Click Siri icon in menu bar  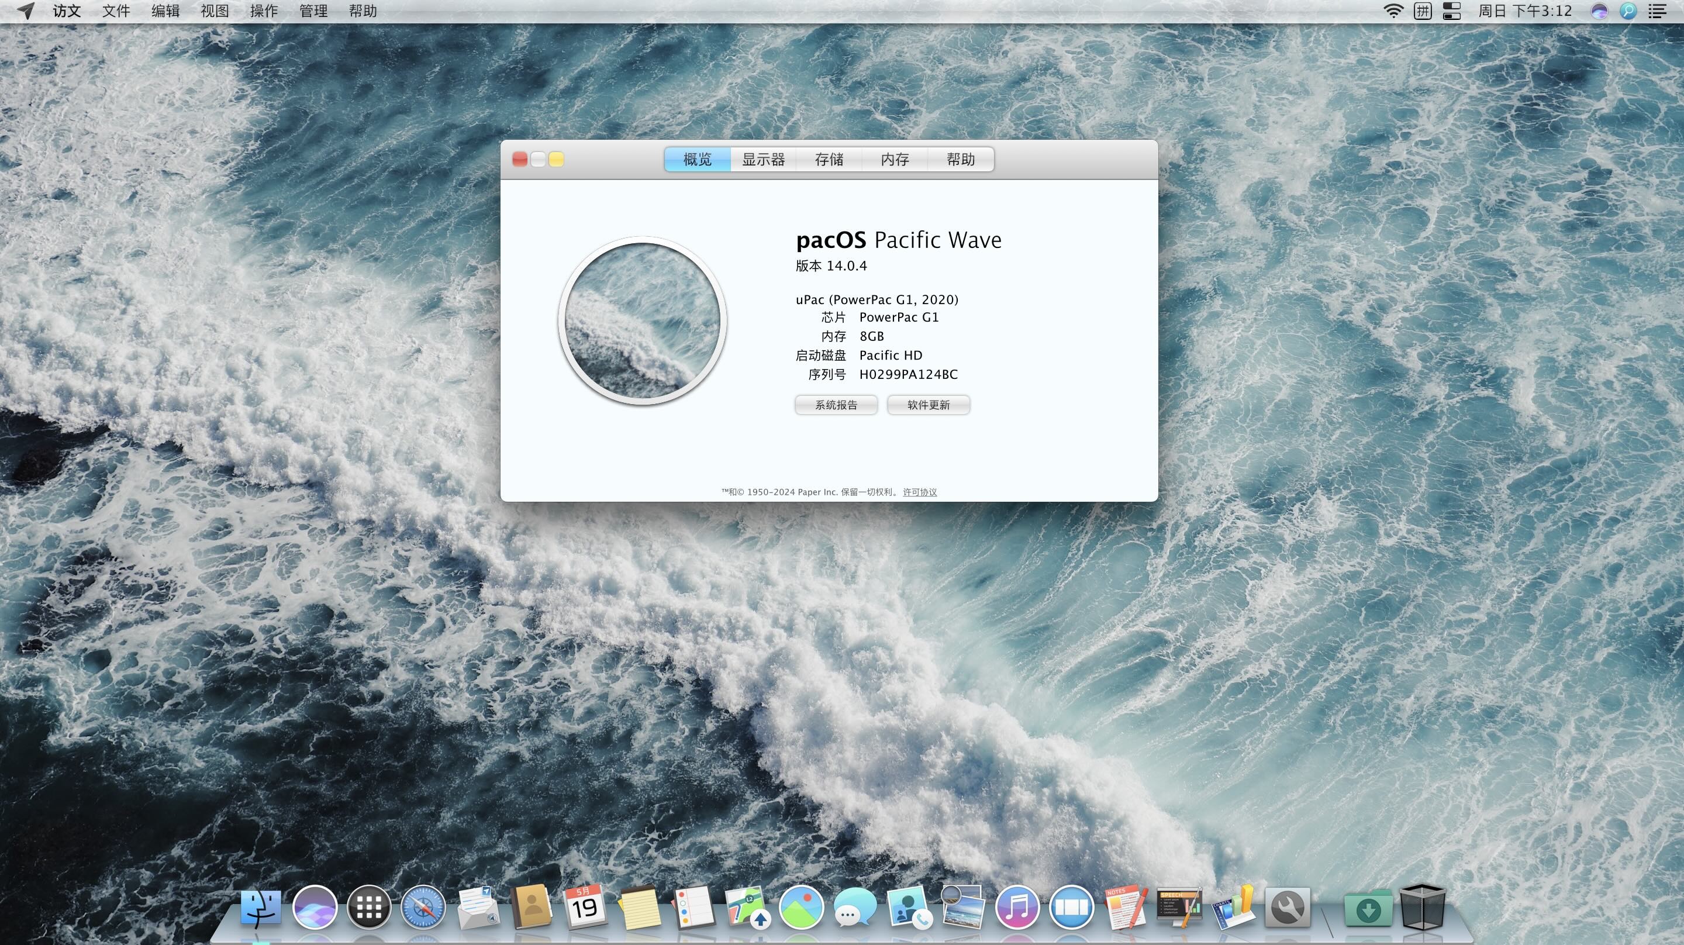click(1599, 11)
